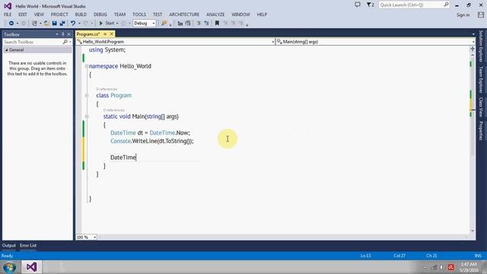Click the New Project toolbar icon
This screenshot has height=274, width=487.
click(34, 24)
